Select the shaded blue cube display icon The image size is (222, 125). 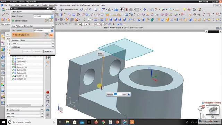[116, 10]
